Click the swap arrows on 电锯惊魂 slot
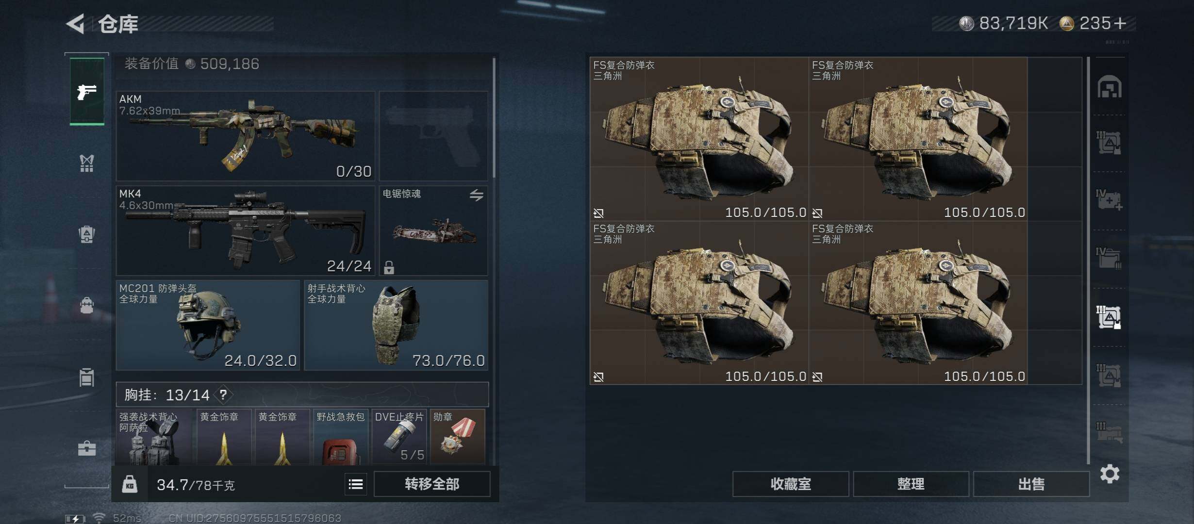 coord(476,195)
